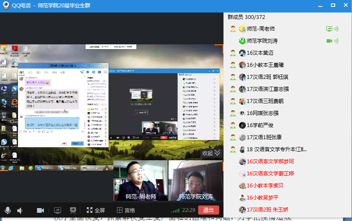Click the call duration 22:29
The image size is (352, 221).
pos(189,210)
